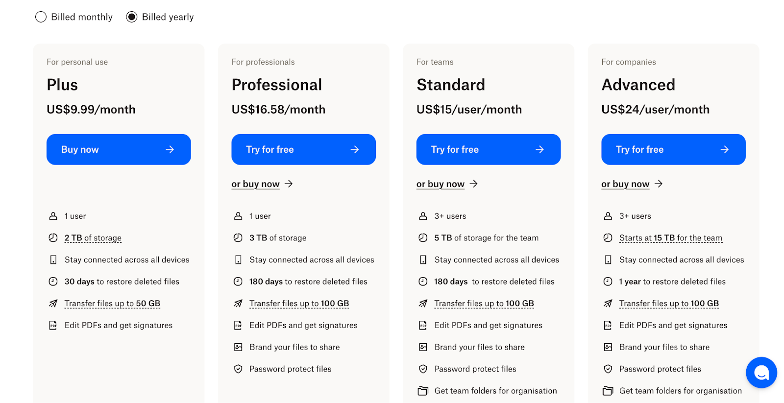Click Try for free under Advanced plan
The width and height of the screenshot is (784, 403).
pos(673,149)
